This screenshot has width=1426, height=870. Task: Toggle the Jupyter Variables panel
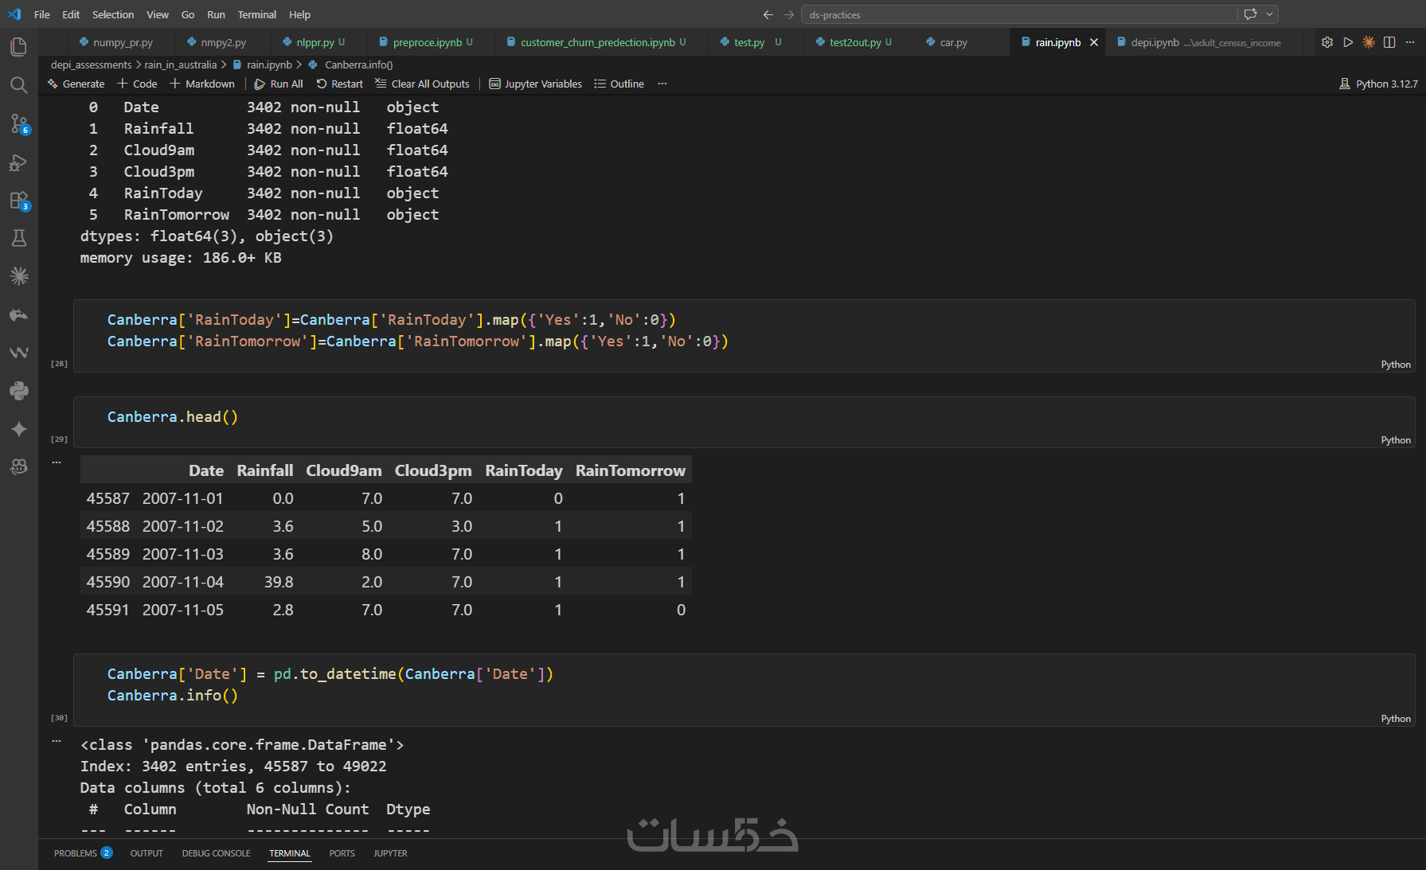point(535,84)
